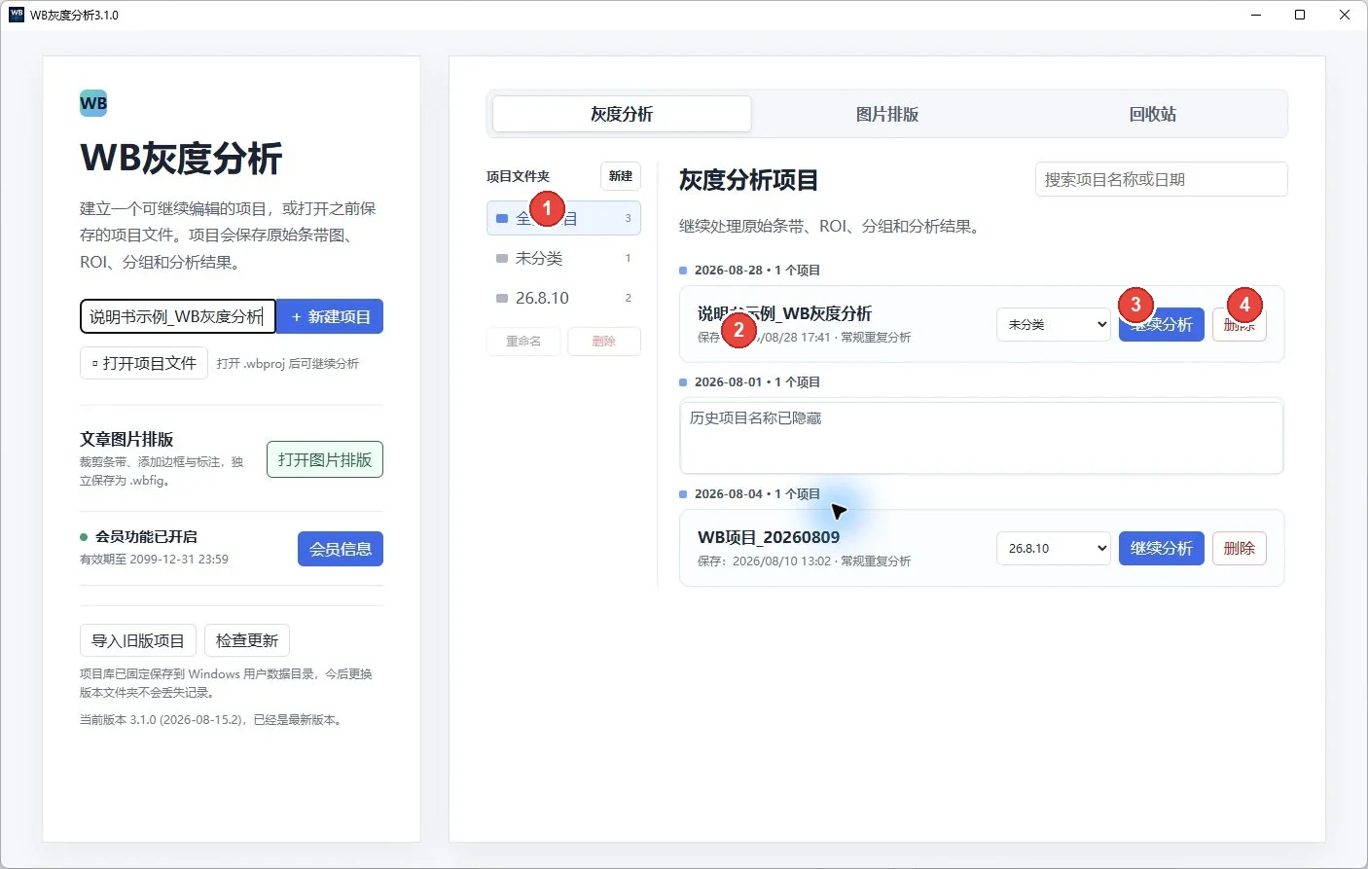Screen dimensions: 1368x869
Task: Delete the WB项目_20260809 project
Action: pyautogui.click(x=1240, y=549)
